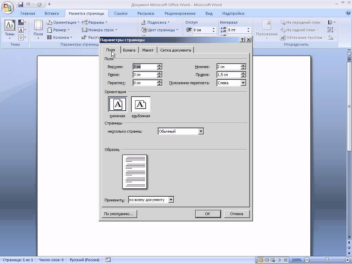Viewport: 352px width, 264px height.
Task: Click the Group objects icon
Action: tap(332, 30)
